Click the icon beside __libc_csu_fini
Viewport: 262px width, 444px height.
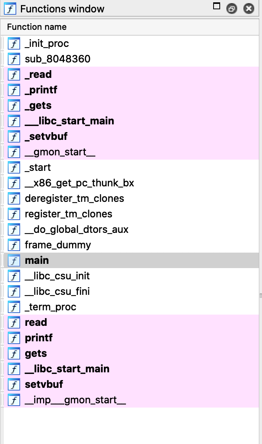(14, 291)
